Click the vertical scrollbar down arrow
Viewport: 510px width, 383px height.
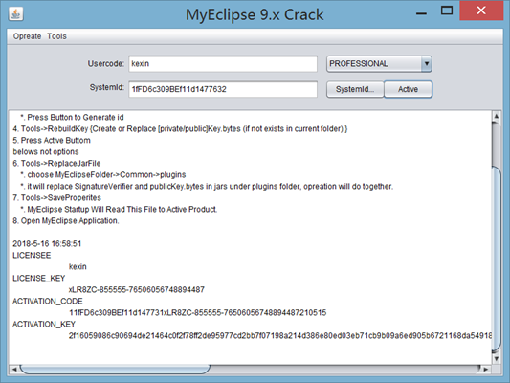click(x=497, y=359)
